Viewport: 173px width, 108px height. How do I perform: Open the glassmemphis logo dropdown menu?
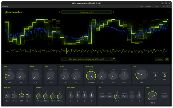(14, 12)
